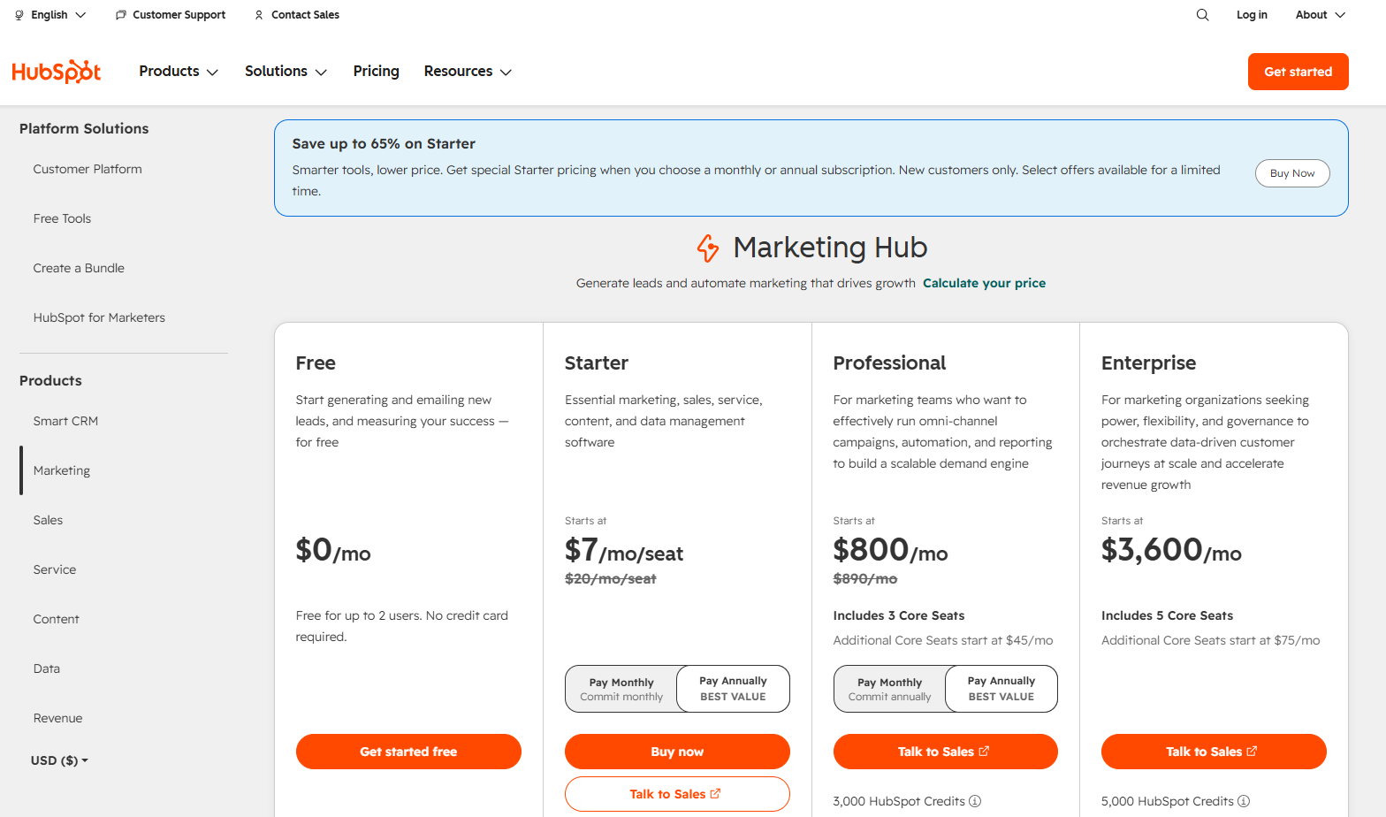Expand the Resources navigation menu
Viewport: 1386px width, 817px height.
click(x=468, y=72)
